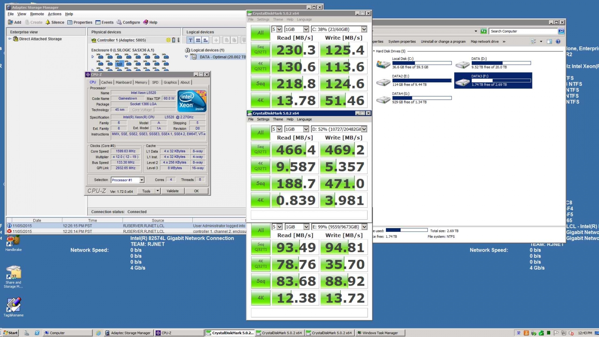Open Theme menu in D: CrystalDiskMark
Viewport: 599px width, 337px height.
(278, 119)
